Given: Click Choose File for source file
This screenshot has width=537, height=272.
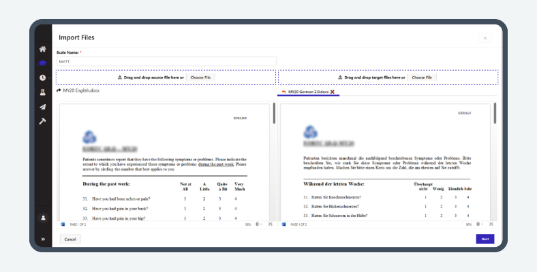Looking at the screenshot, I should click(x=200, y=78).
